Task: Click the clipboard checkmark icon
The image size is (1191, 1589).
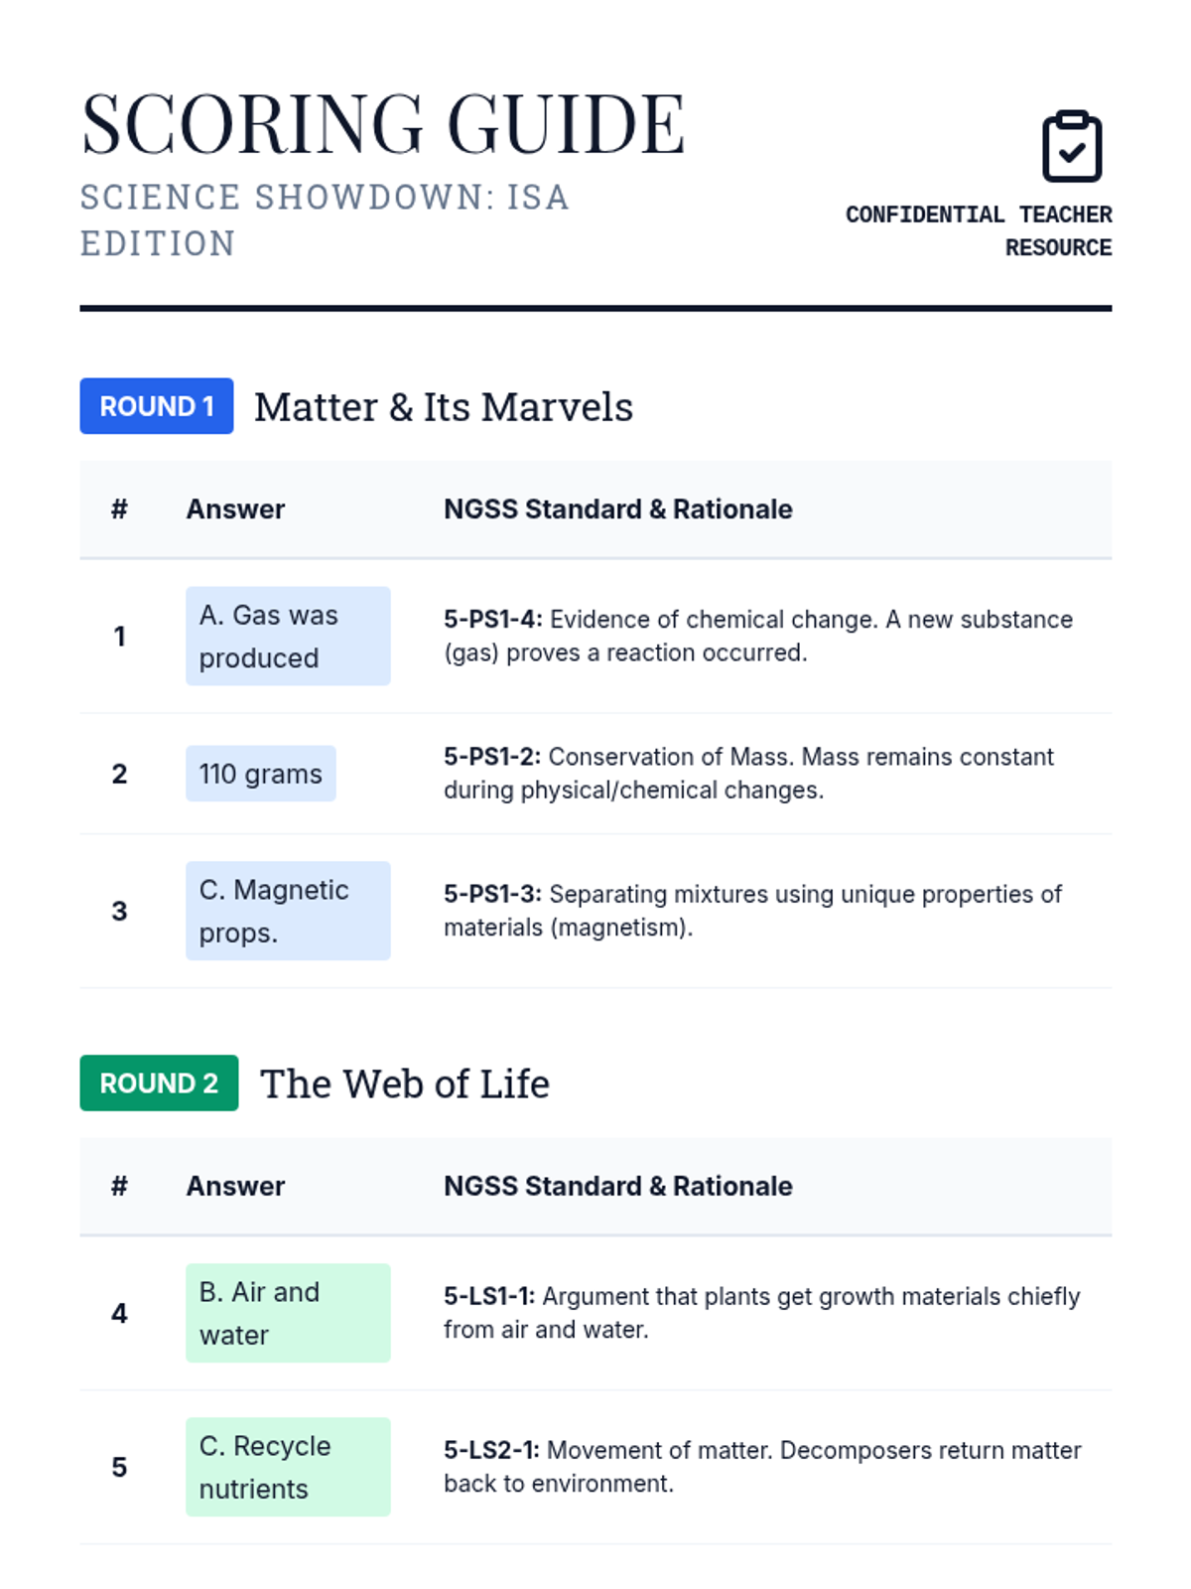Action: [x=1072, y=146]
